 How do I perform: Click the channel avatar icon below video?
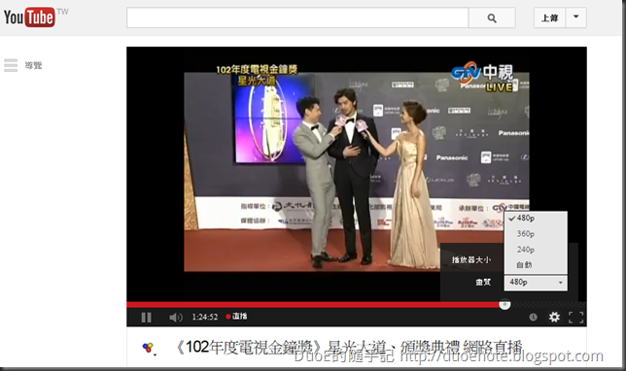coord(148,348)
